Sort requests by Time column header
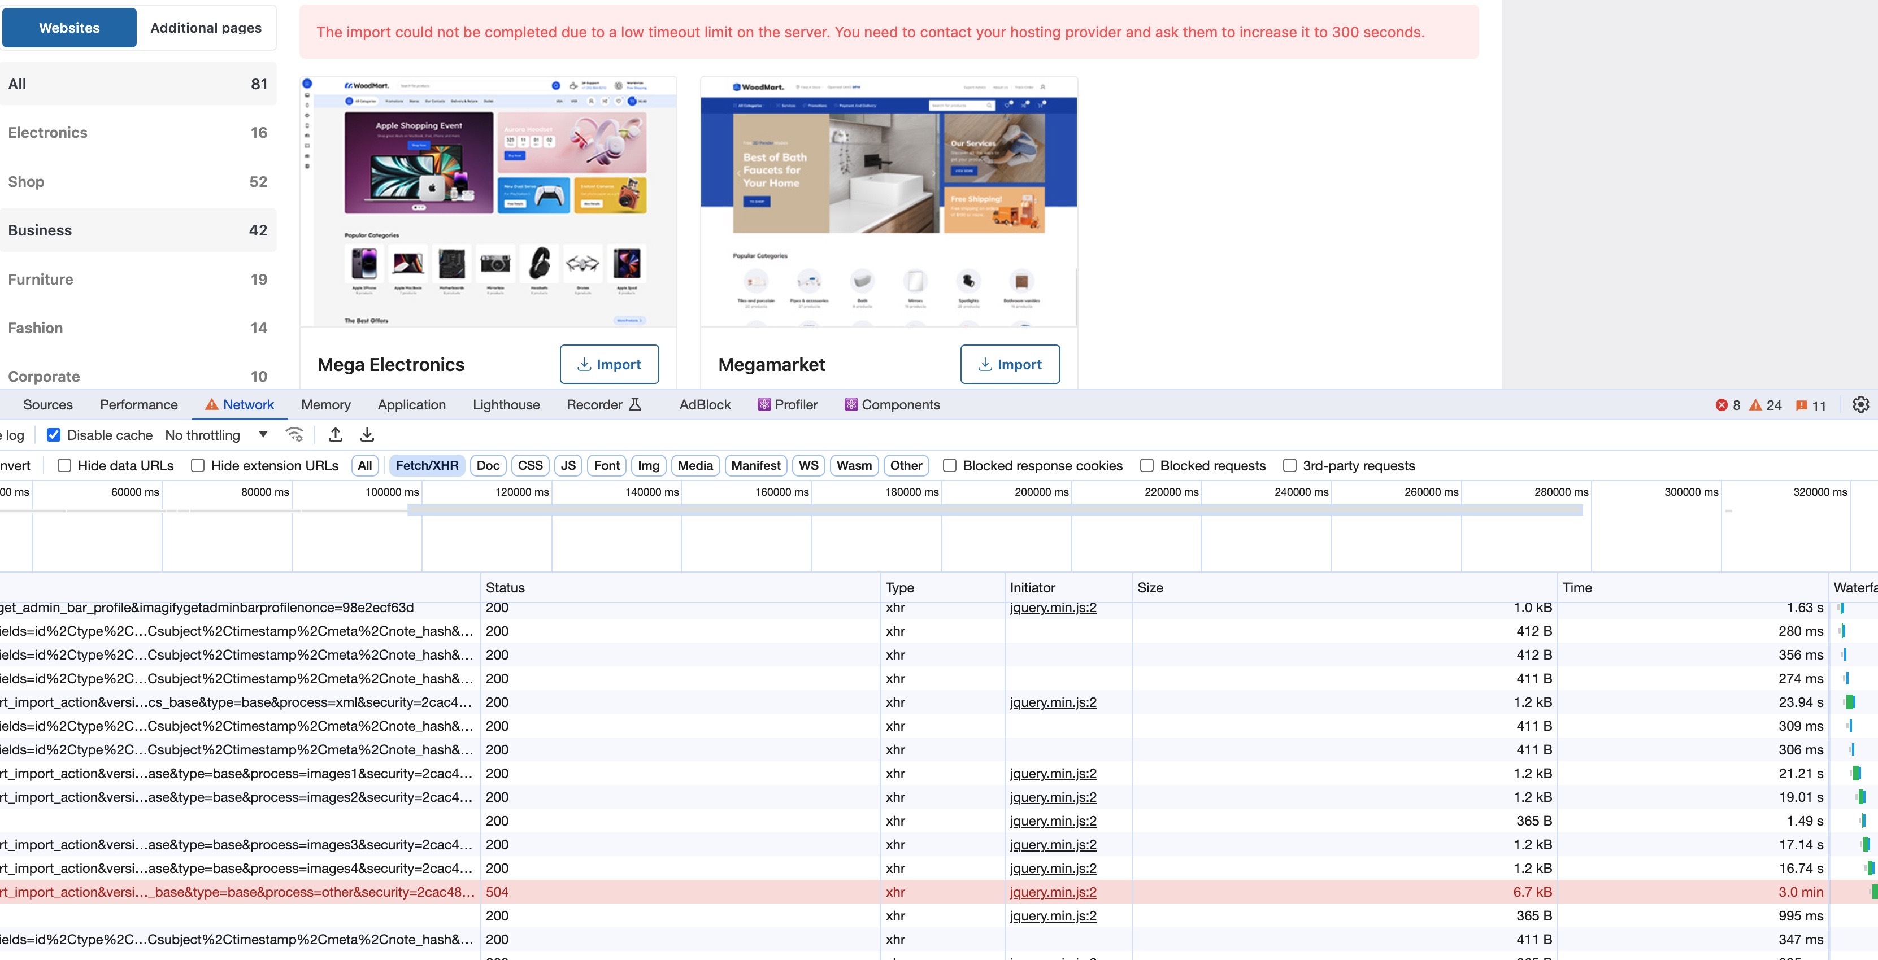 (x=1577, y=587)
